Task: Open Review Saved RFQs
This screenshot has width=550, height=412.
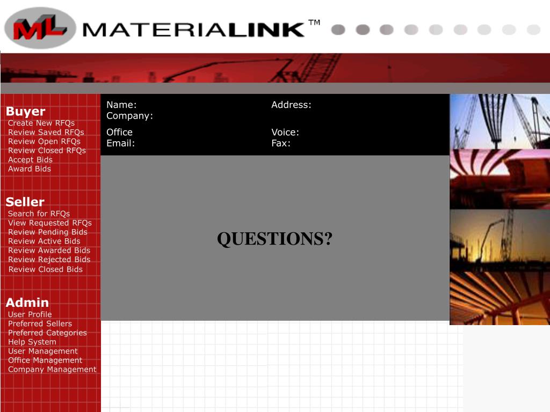Action: 46,132
